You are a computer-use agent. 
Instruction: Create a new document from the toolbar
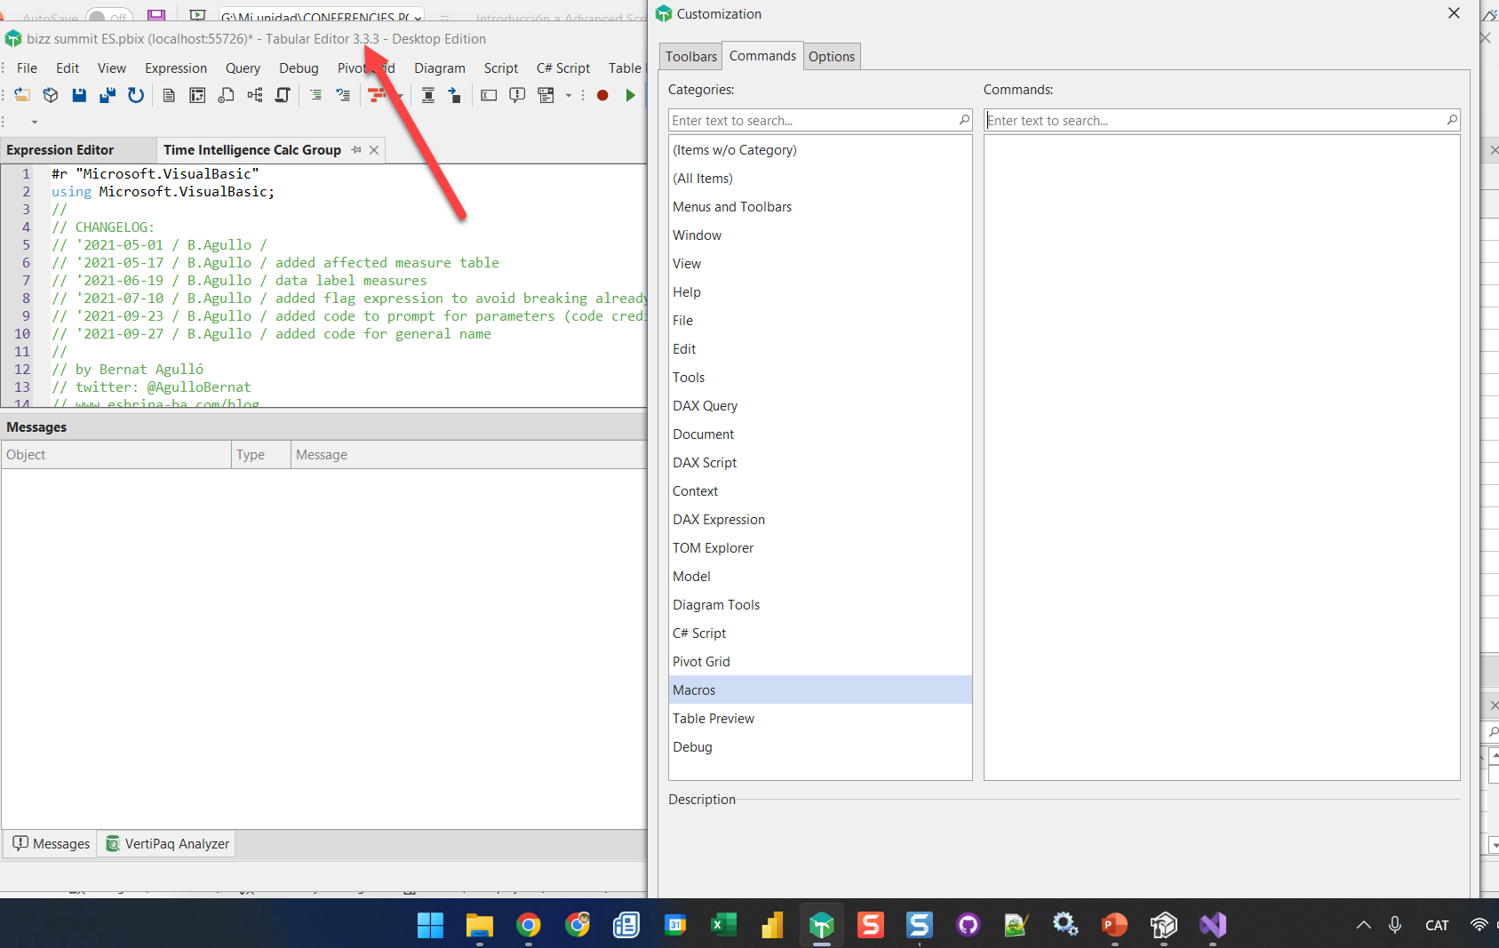[170, 95]
